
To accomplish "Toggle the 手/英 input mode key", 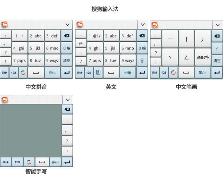I will tap(55, 162).
